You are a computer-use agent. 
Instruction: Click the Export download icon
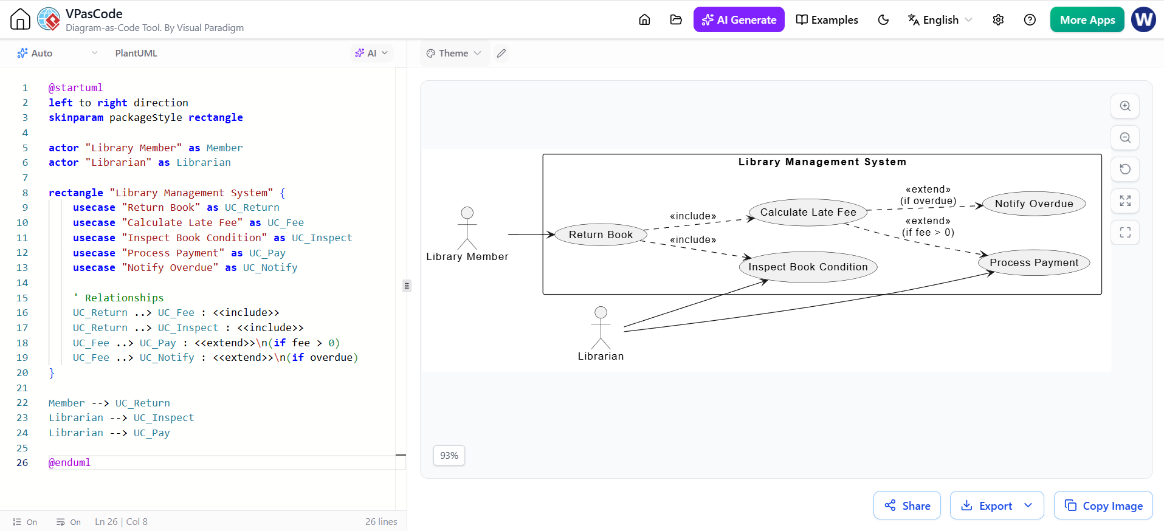[966, 505]
